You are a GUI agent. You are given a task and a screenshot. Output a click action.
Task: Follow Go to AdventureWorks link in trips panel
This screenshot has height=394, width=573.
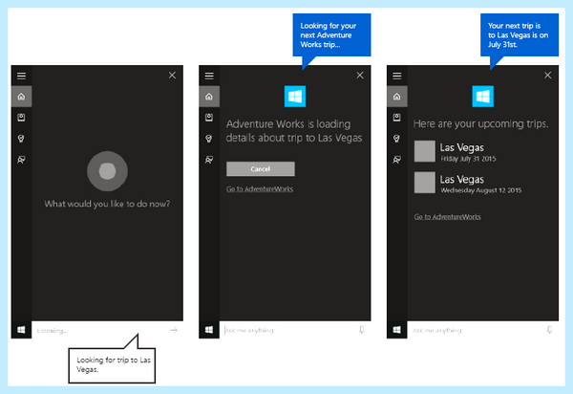tap(447, 217)
